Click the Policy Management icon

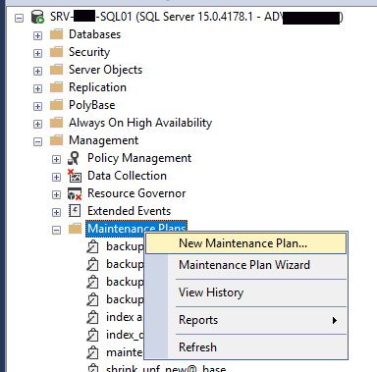pos(74,158)
